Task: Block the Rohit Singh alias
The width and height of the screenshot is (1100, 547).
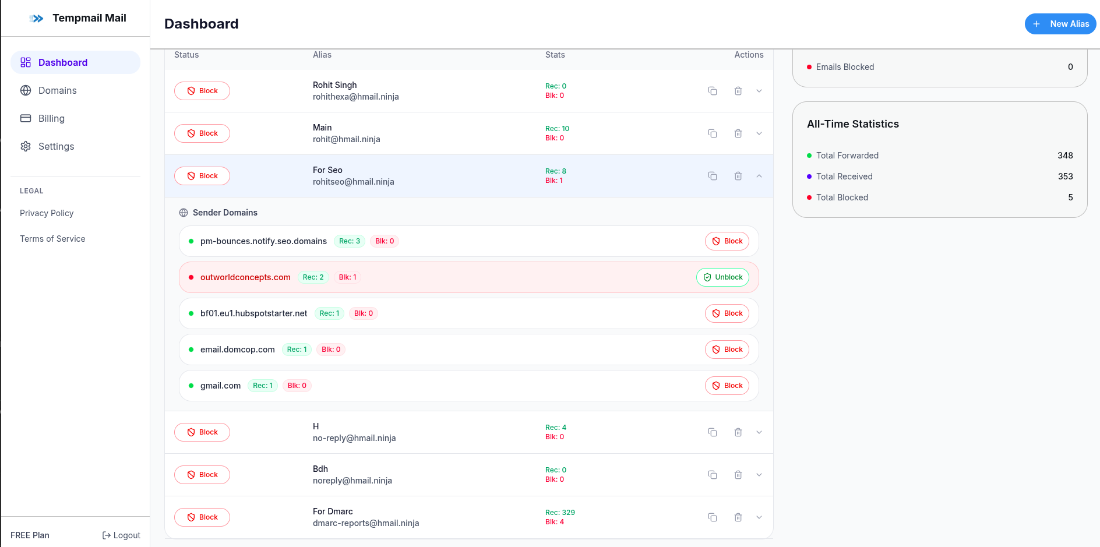Action: pyautogui.click(x=202, y=91)
